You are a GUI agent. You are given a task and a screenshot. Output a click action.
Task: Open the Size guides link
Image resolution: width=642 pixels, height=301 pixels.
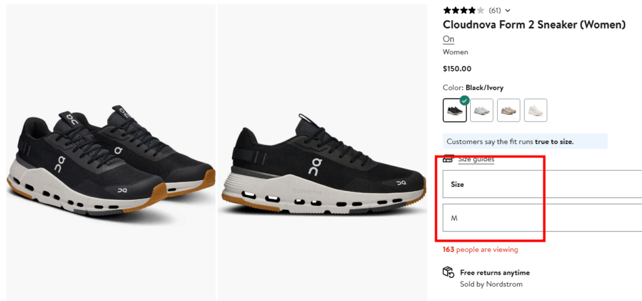click(x=476, y=159)
